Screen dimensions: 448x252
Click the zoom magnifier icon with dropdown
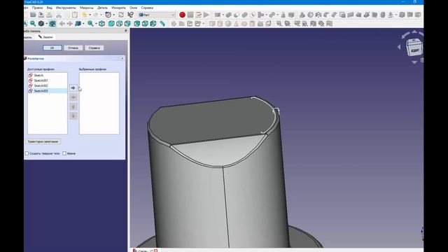(90, 24)
